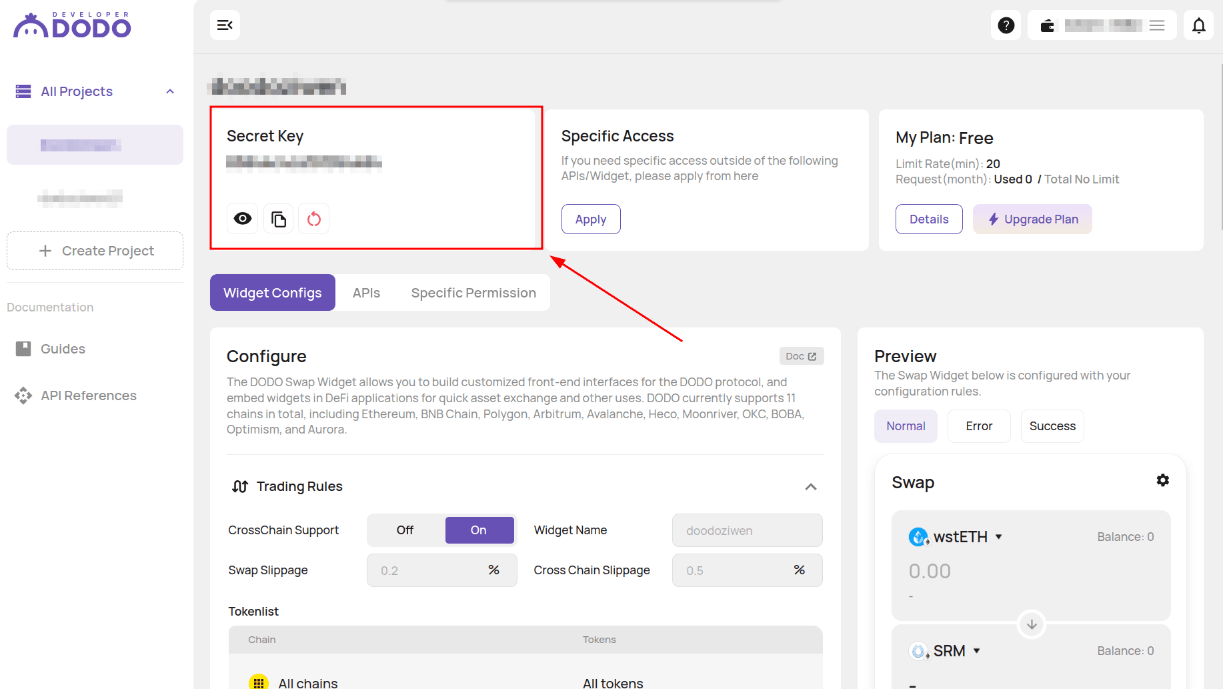1223x689 pixels.
Task: Copy the secret key
Action: (x=279, y=219)
